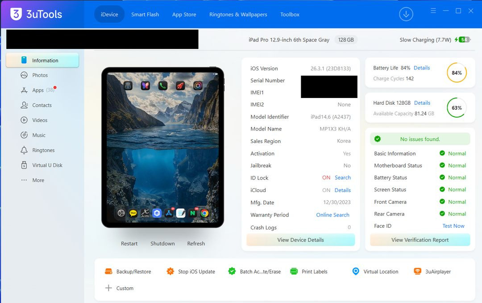Viewport: 482px width, 303px height.
Task: Click the download arrow icon in header
Action: (x=406, y=14)
